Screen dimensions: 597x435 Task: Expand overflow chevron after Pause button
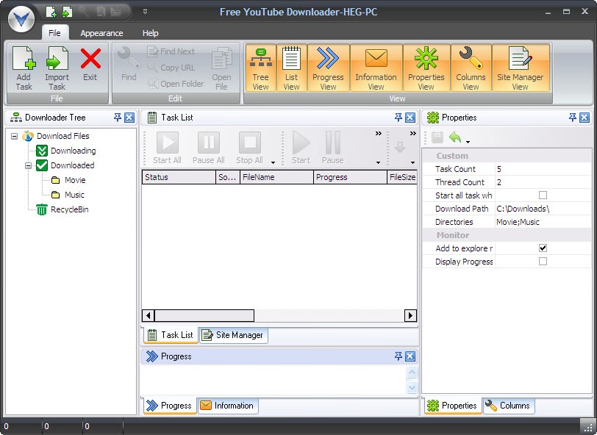pyautogui.click(x=378, y=134)
